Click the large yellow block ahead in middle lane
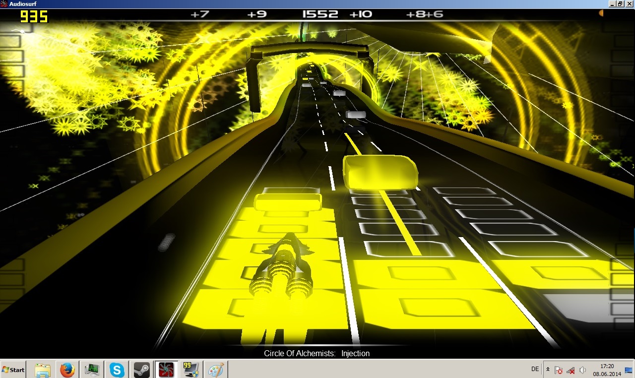 point(380,172)
